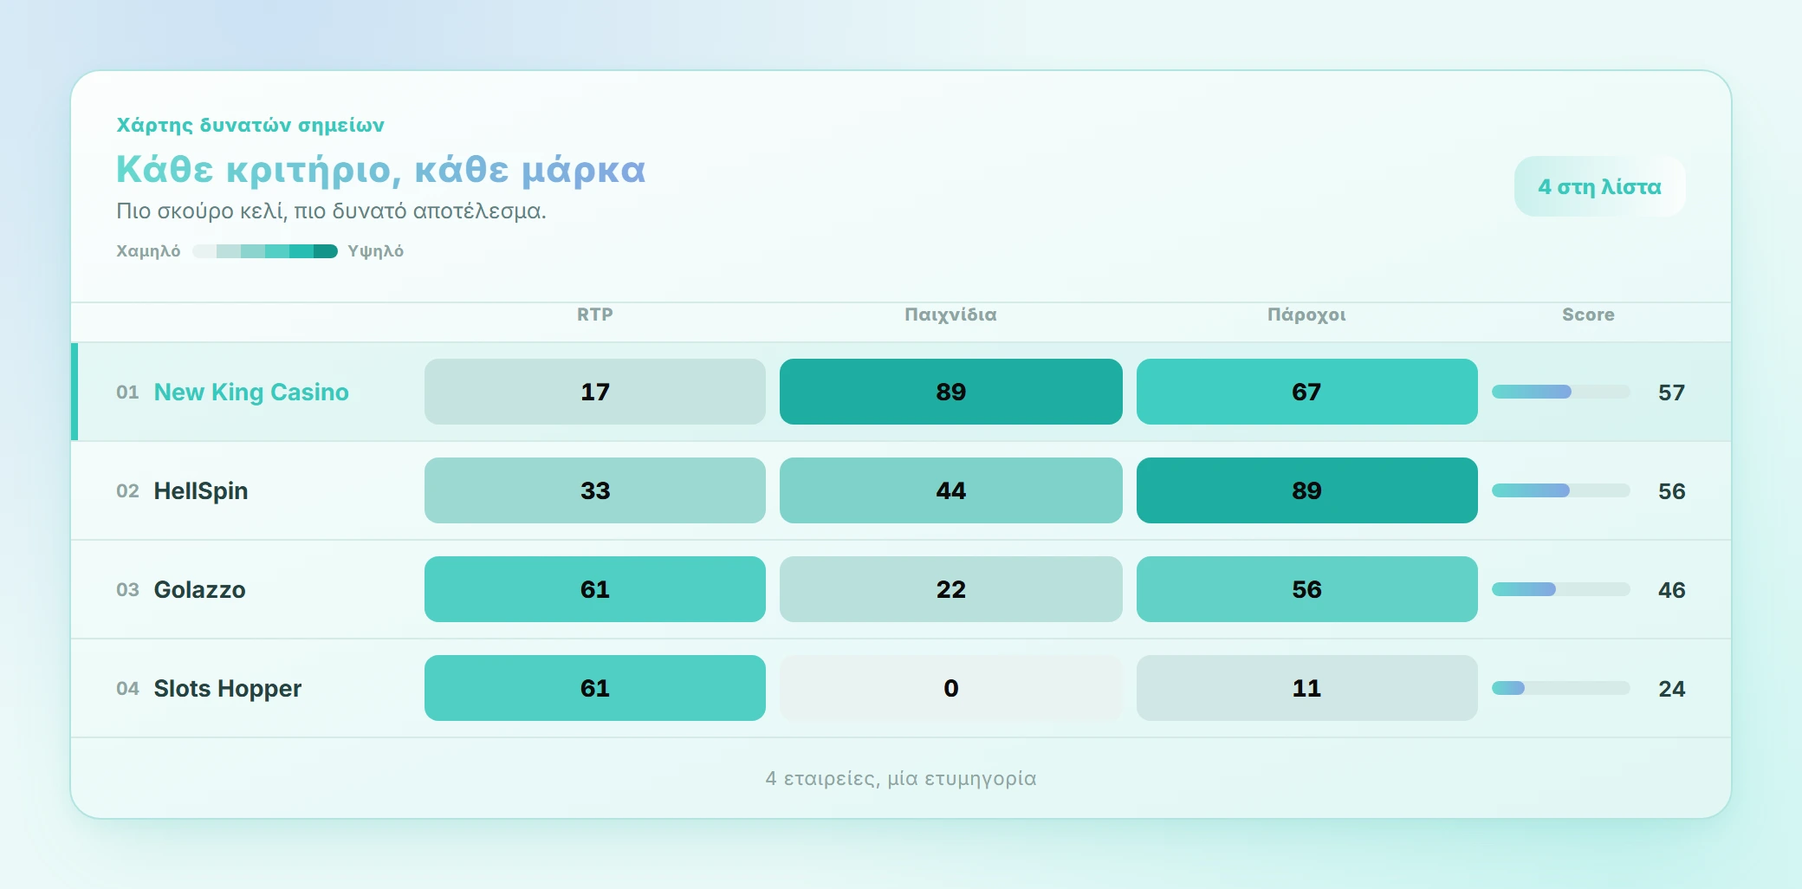The image size is (1802, 889).
Task: Click the rank number 04
Action: point(127,689)
